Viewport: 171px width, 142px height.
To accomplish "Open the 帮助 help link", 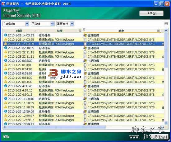I will [x=6, y=136].
